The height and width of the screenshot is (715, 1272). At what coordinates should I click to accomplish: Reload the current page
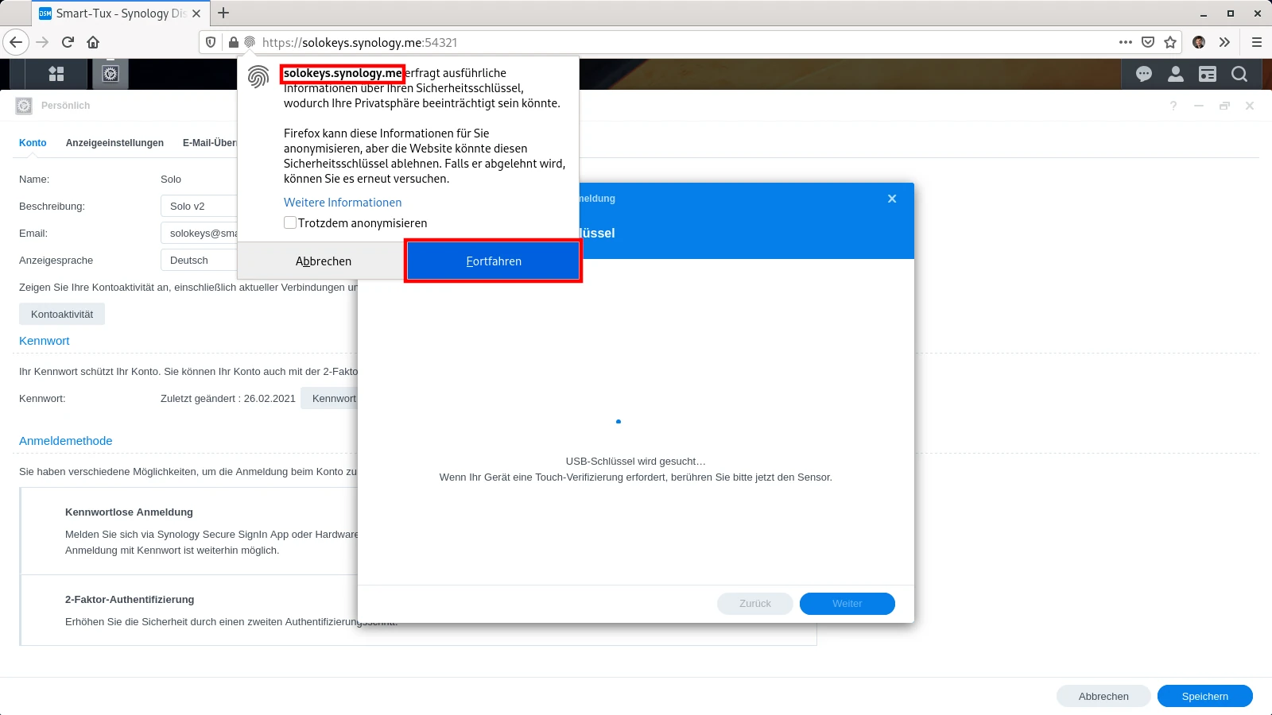coord(68,42)
